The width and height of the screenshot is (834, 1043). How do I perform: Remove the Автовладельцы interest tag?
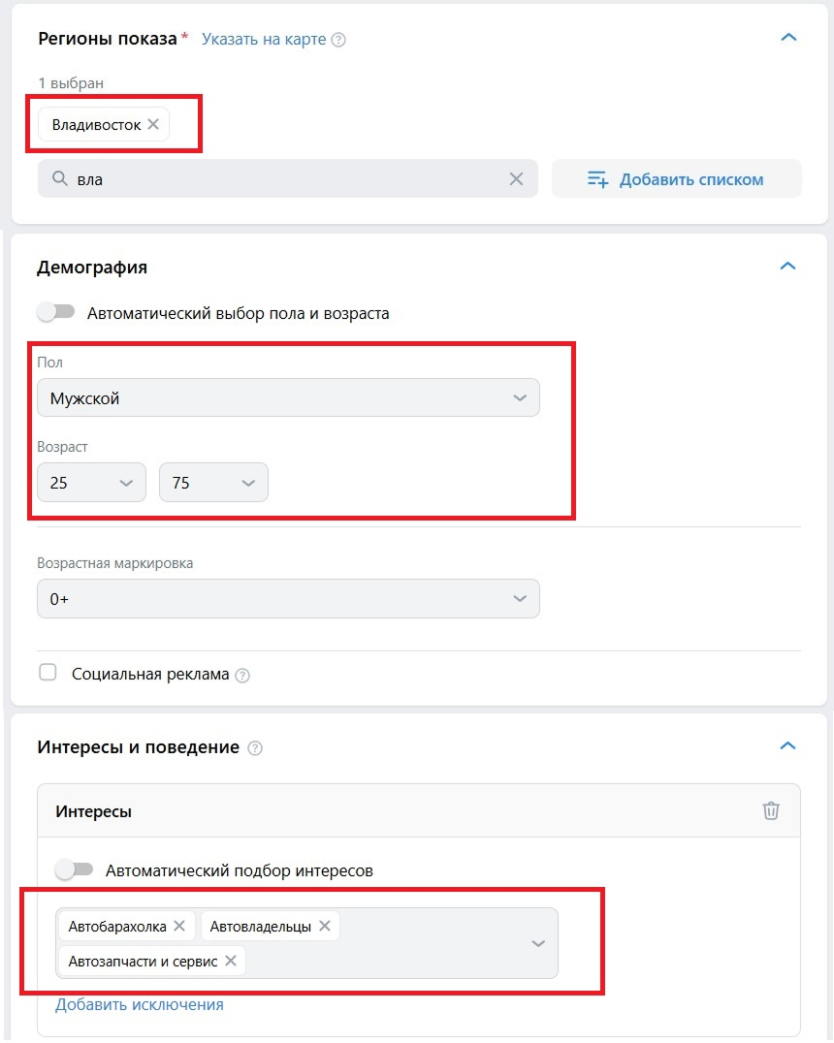tap(324, 927)
